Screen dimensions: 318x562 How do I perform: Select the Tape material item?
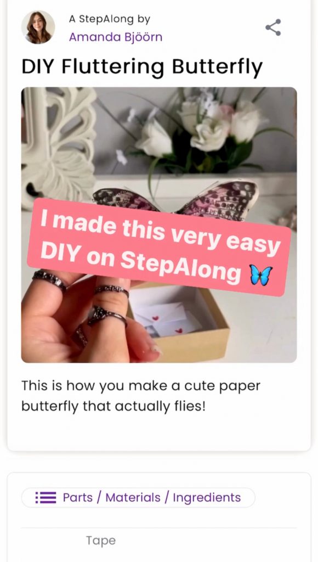point(101,541)
